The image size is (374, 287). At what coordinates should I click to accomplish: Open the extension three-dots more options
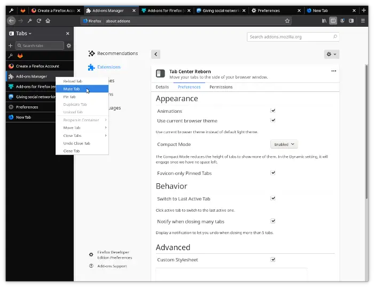click(333, 71)
